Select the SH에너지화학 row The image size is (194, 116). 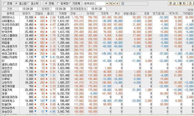[x=98, y=57]
